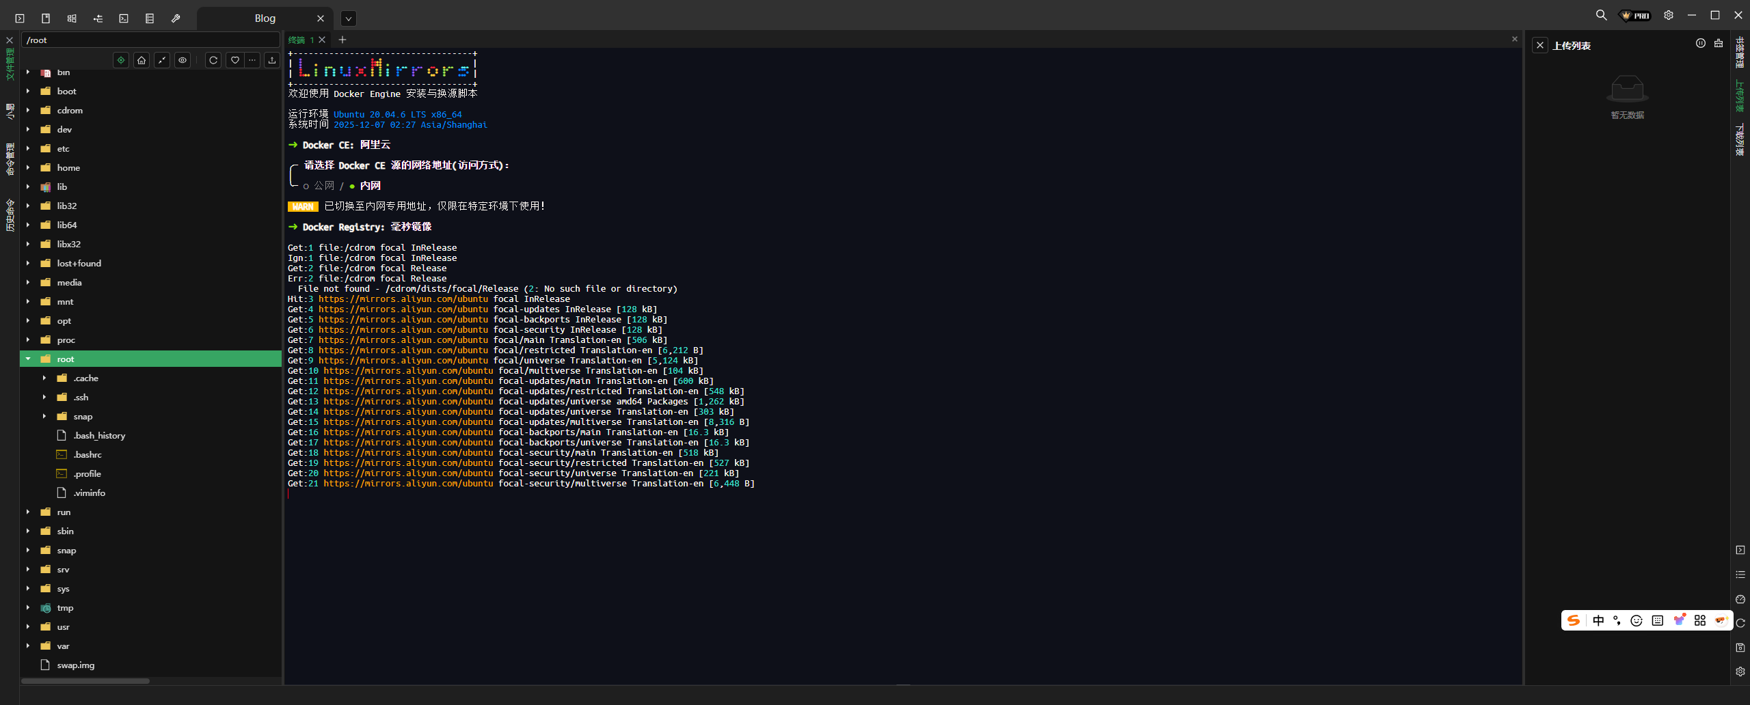Switch to the Blog session tab
The width and height of the screenshot is (1750, 705).
(x=265, y=18)
